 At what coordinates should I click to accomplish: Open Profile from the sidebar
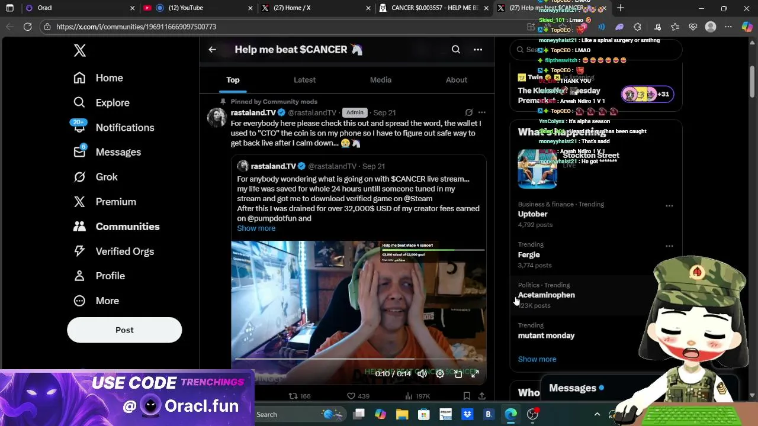pyautogui.click(x=99, y=276)
